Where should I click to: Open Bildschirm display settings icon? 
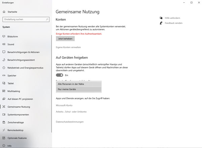[x=4, y=36]
